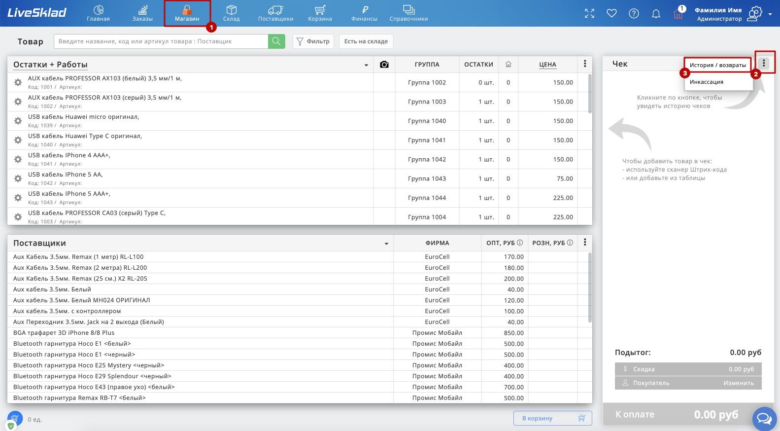Open gear for USB кабель Huawei micro

tap(18, 121)
